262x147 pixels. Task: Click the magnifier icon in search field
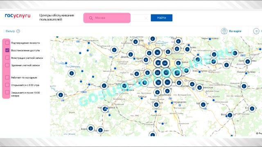[x=91, y=18]
